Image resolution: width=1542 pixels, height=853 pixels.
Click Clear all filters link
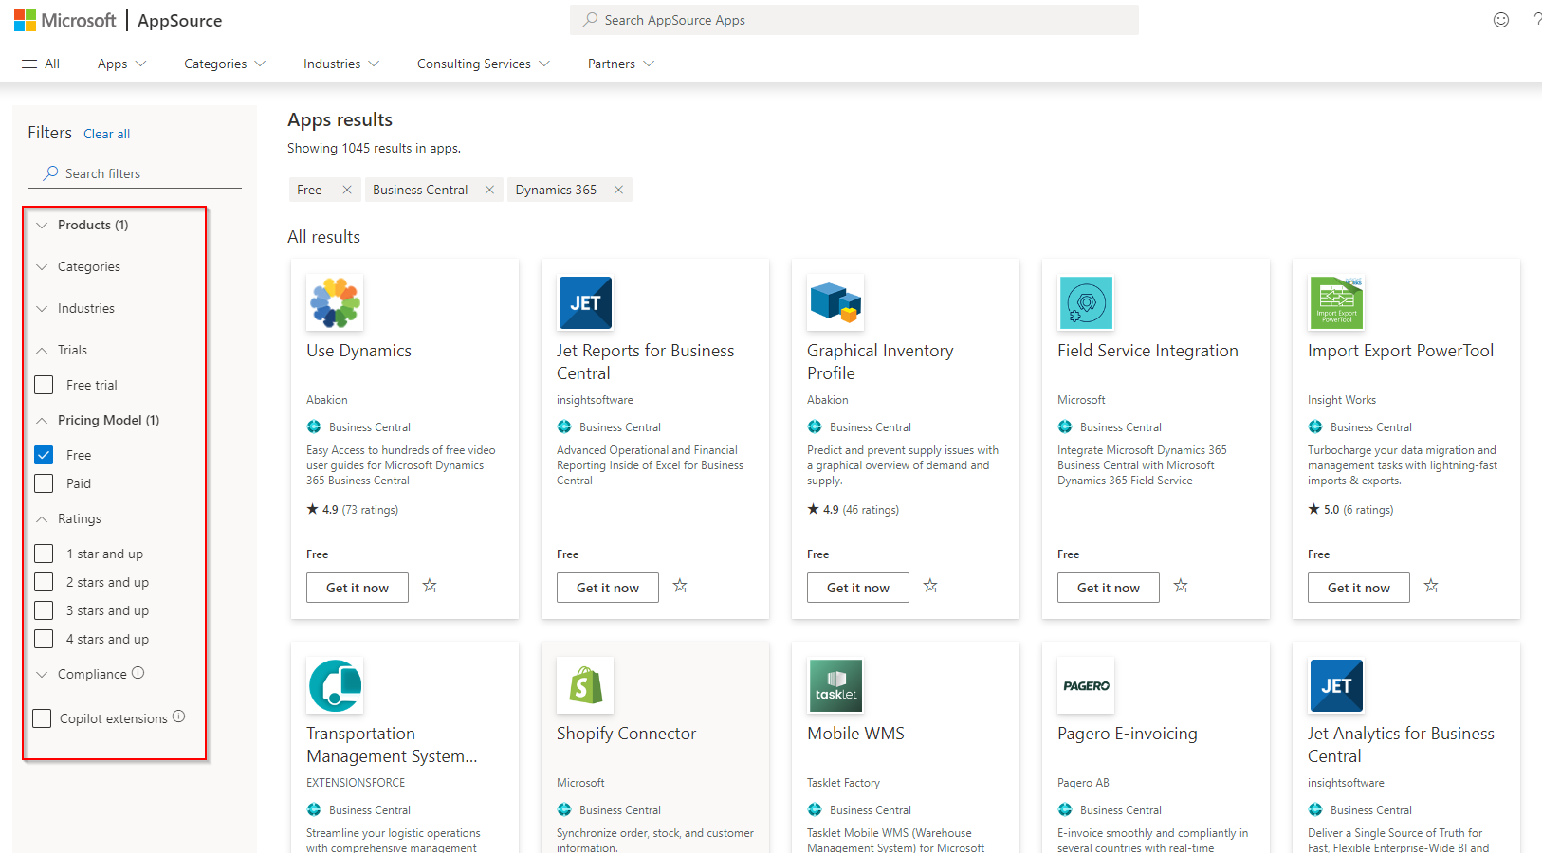107,134
